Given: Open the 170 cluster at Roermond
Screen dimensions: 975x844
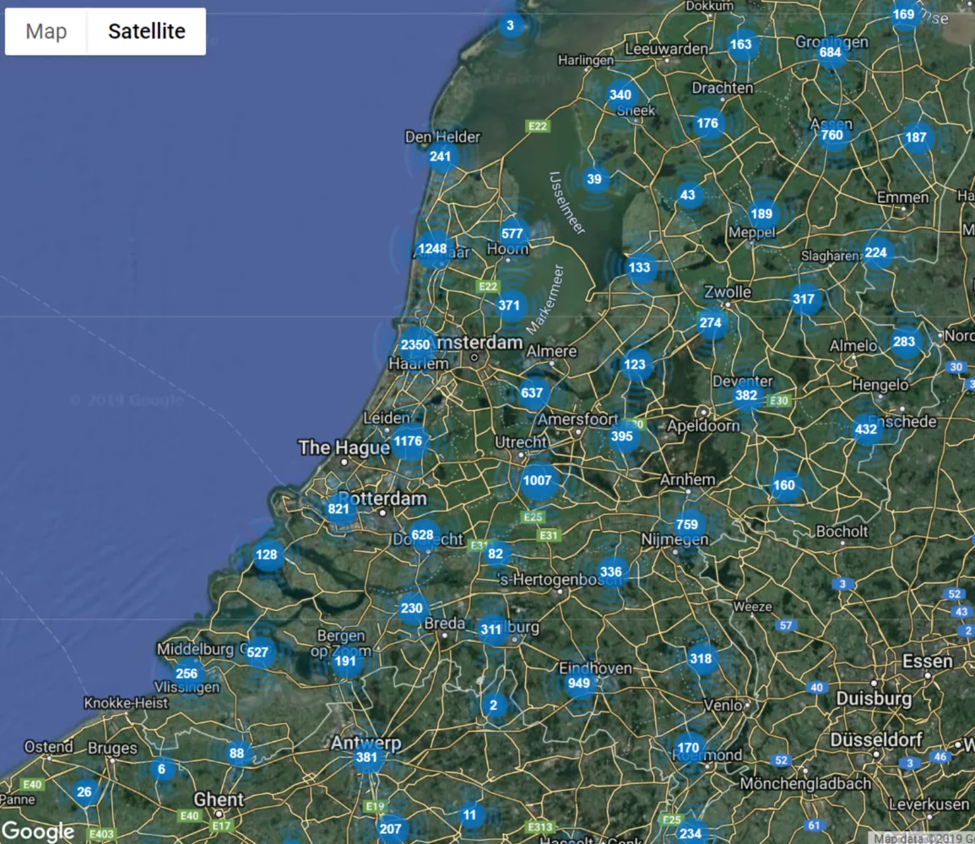Looking at the screenshot, I should coord(688,748).
